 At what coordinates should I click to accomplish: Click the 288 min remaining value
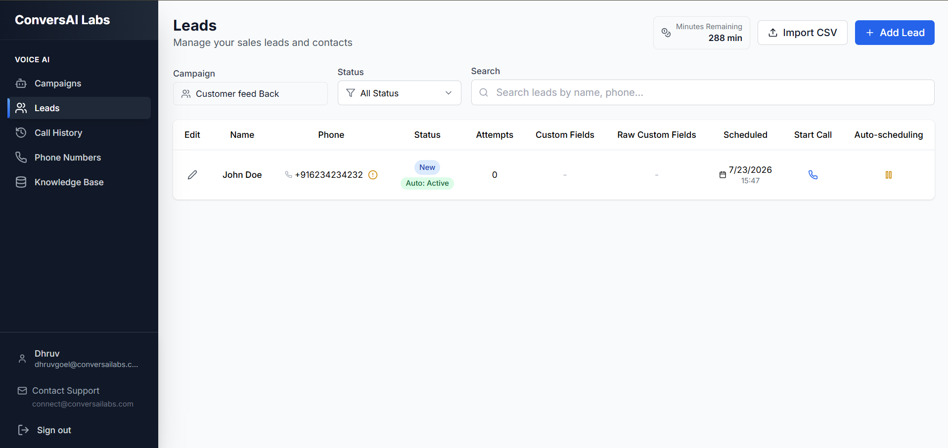[725, 38]
